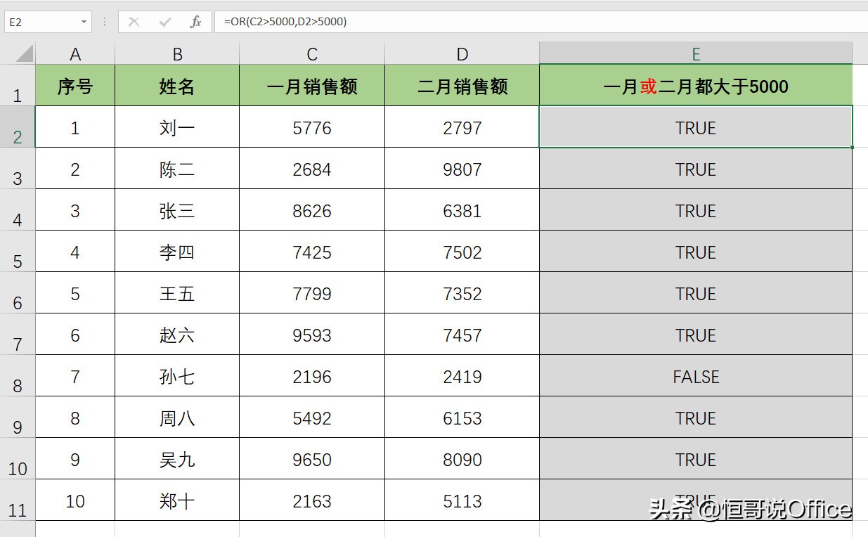Click cell A11 containing serial number 10
Viewport: 868px width, 537px height.
point(75,501)
